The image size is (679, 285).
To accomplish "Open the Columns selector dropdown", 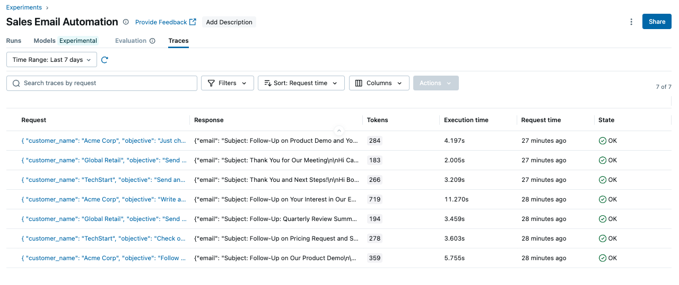I will 379,83.
